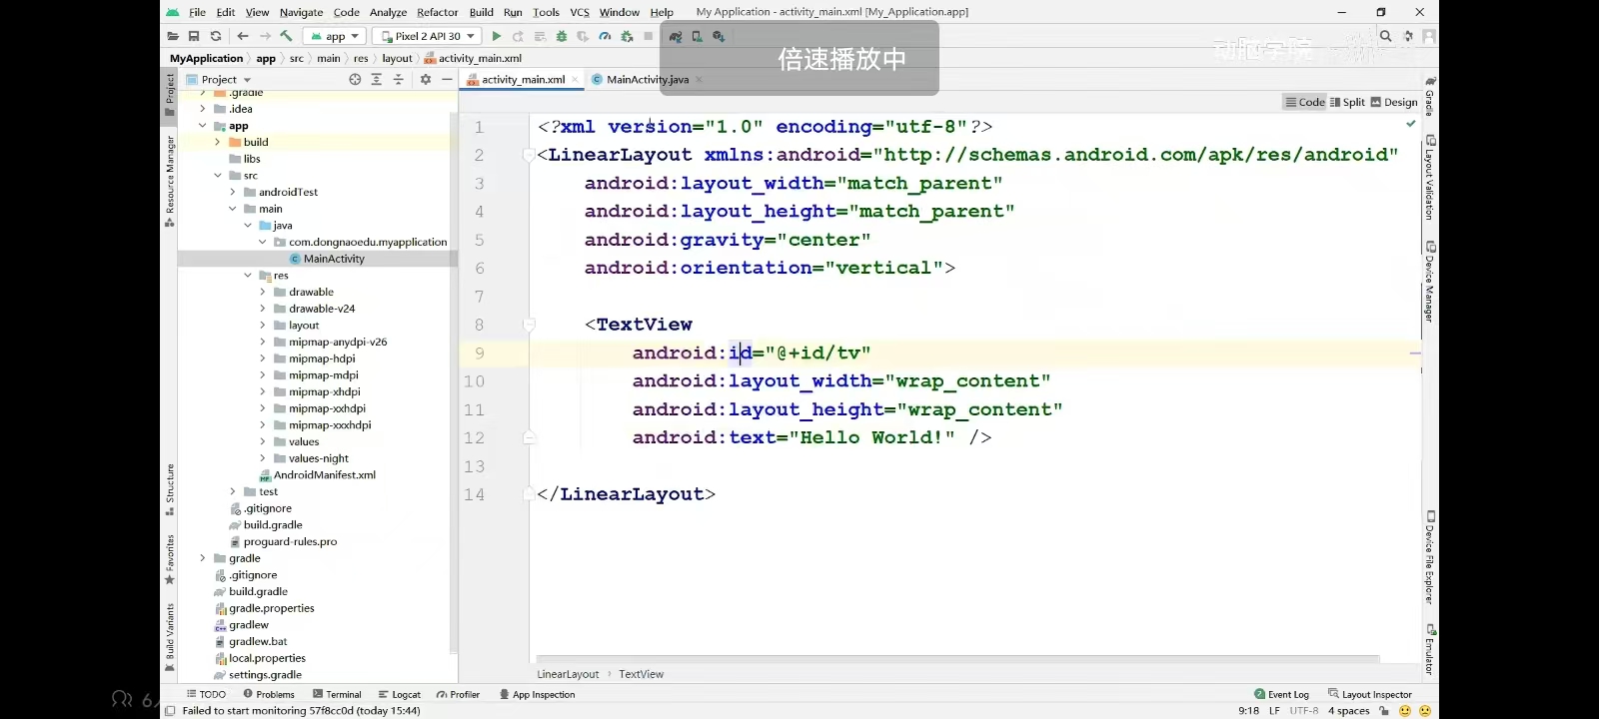Viewport: 1599px width, 719px height.
Task: Close the activity_main.xml tab
Action: (576, 80)
